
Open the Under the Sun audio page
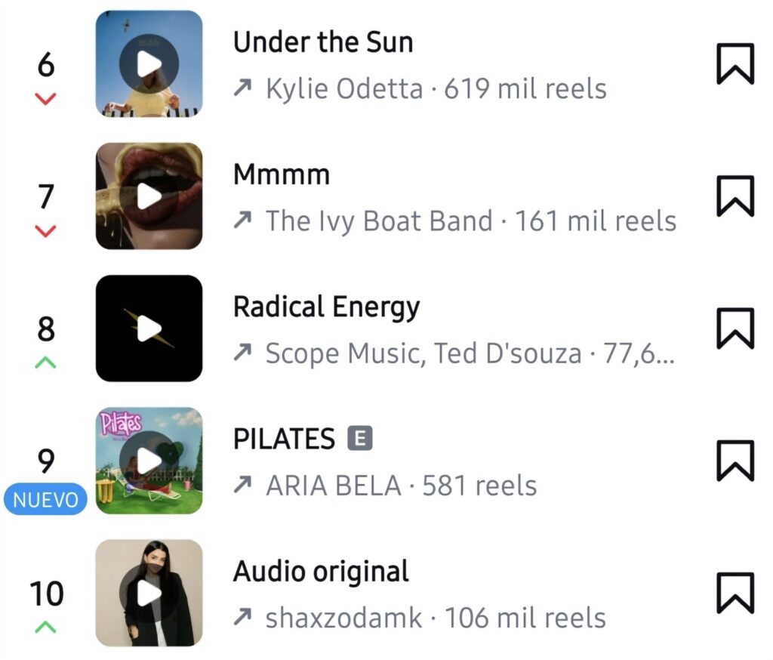click(x=323, y=42)
